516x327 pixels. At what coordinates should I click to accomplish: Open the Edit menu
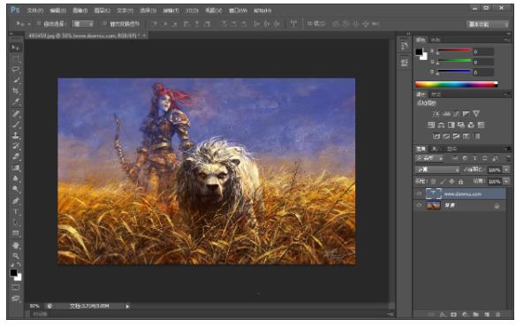[x=57, y=11]
